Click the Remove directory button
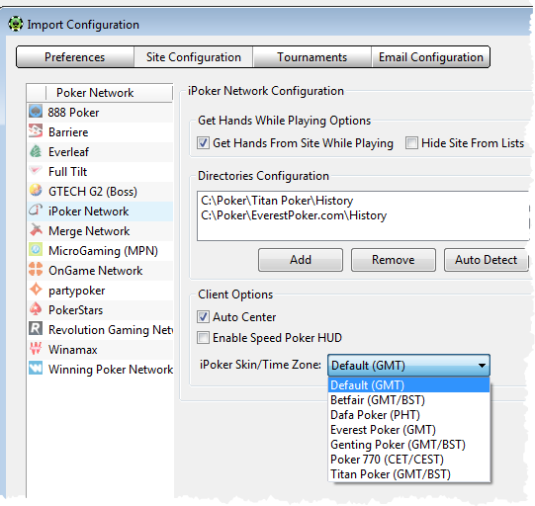This screenshot has width=535, height=506. (394, 260)
